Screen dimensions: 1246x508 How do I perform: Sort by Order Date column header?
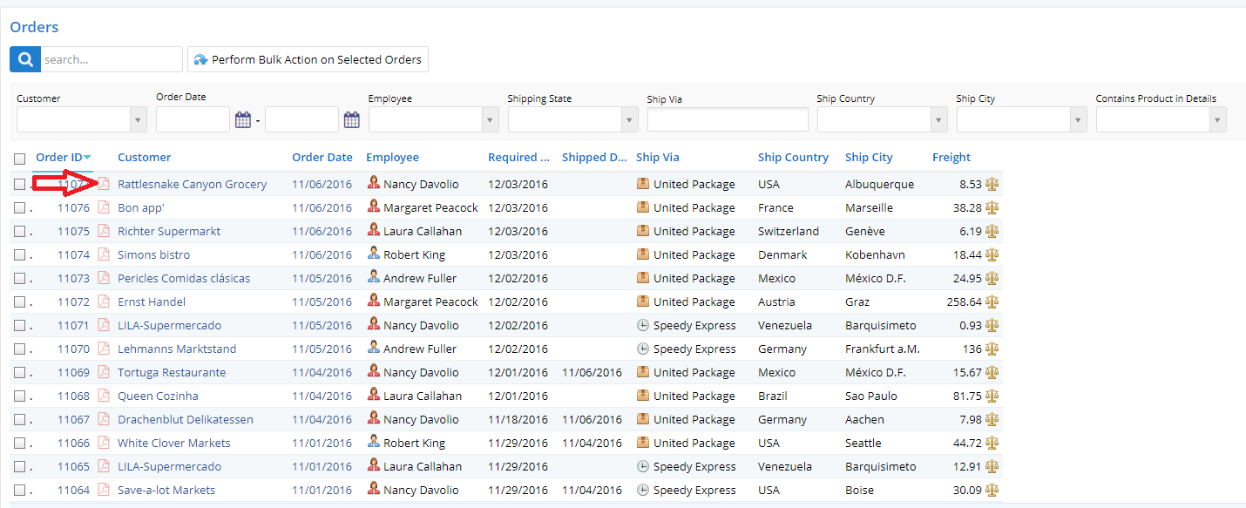point(322,157)
